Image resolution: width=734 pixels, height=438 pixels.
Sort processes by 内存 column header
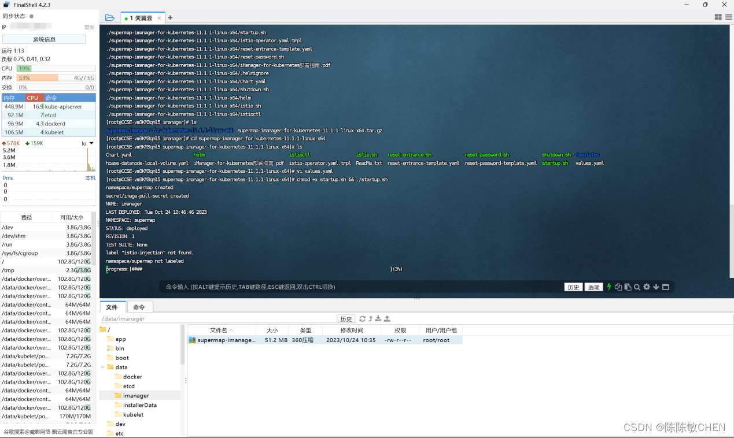tap(13, 98)
